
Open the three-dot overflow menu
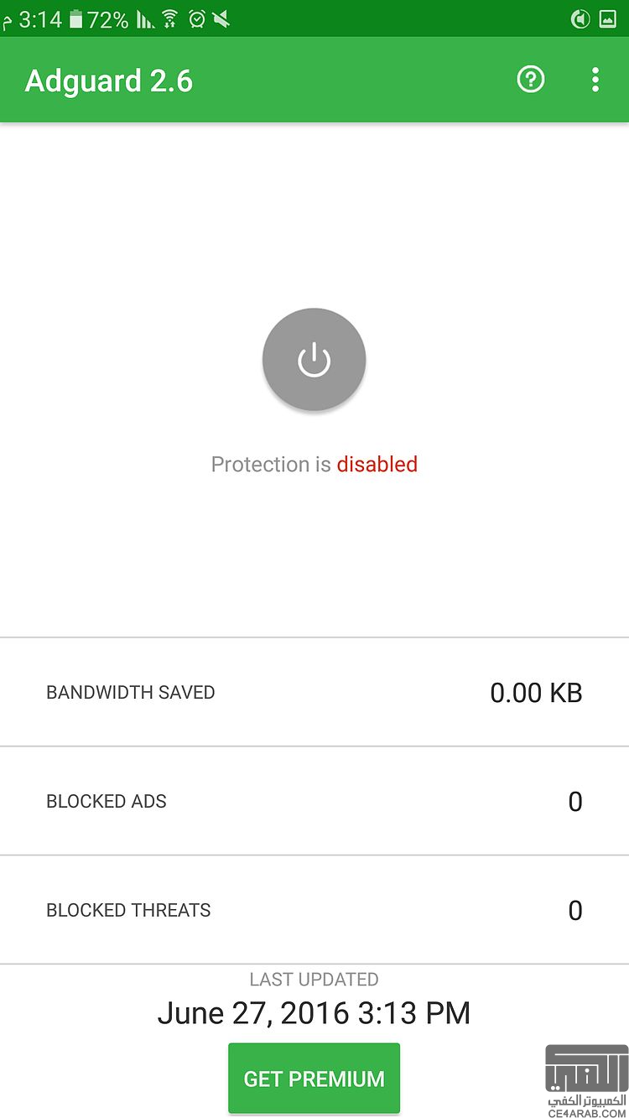(595, 80)
